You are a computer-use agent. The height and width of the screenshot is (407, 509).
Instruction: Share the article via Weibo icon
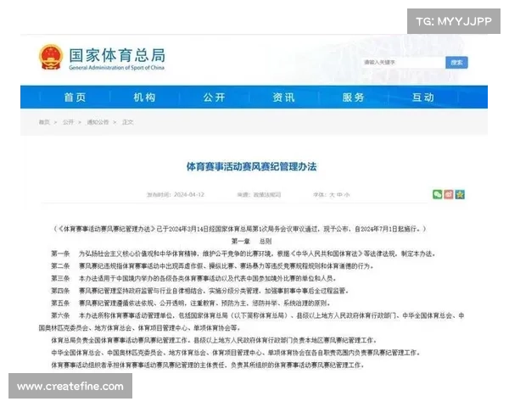click(449, 194)
